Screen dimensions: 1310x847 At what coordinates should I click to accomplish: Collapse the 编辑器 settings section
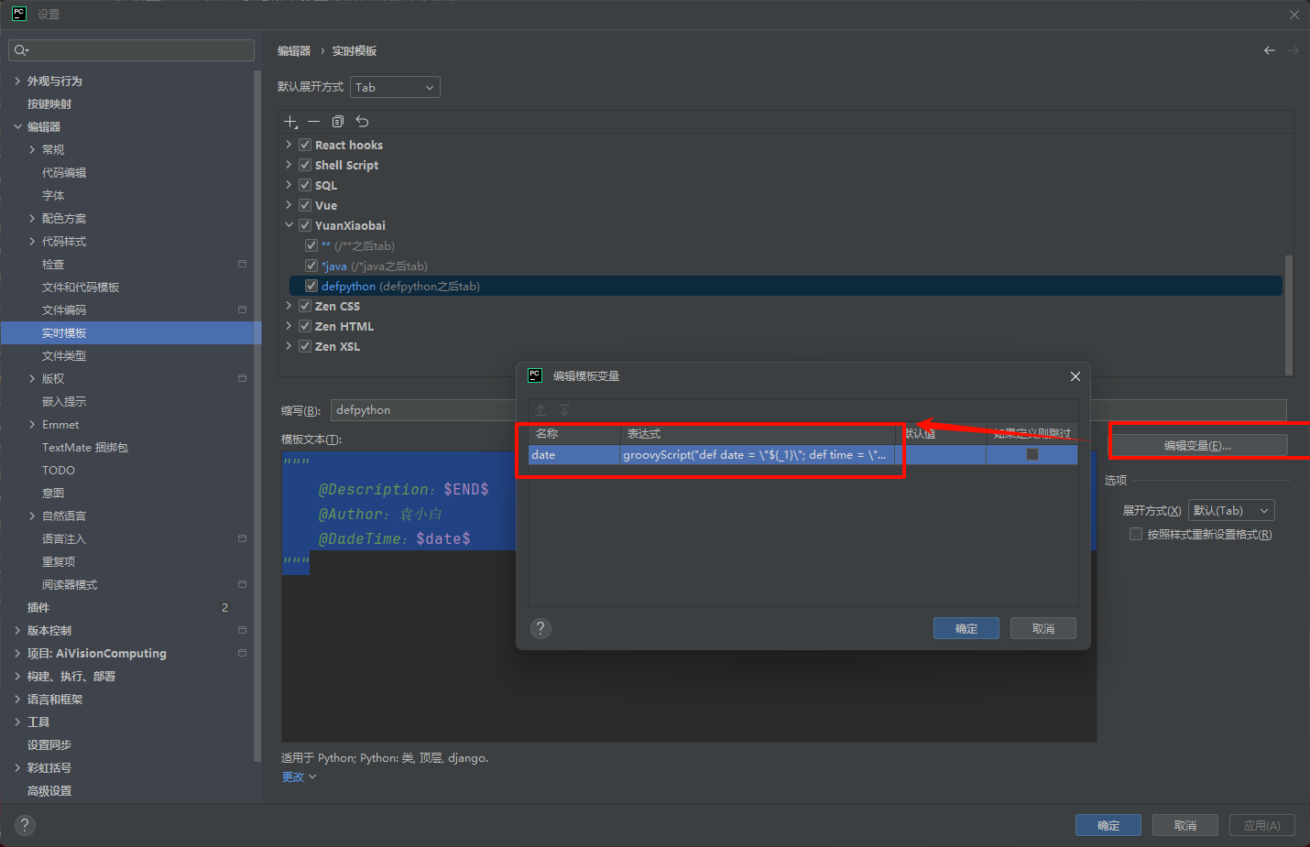[x=17, y=126]
